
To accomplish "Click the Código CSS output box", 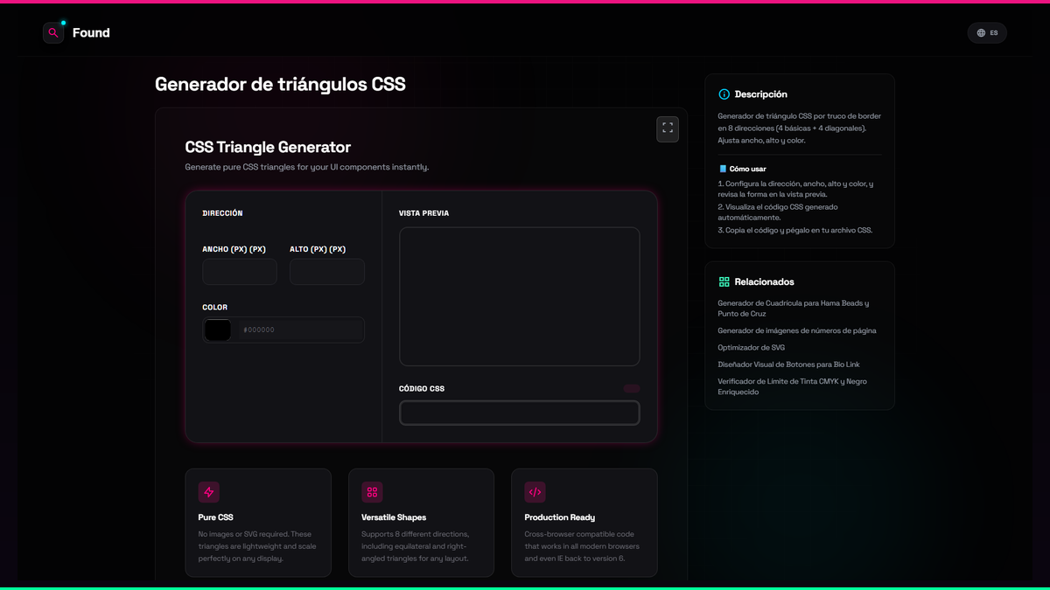I will tap(520, 413).
